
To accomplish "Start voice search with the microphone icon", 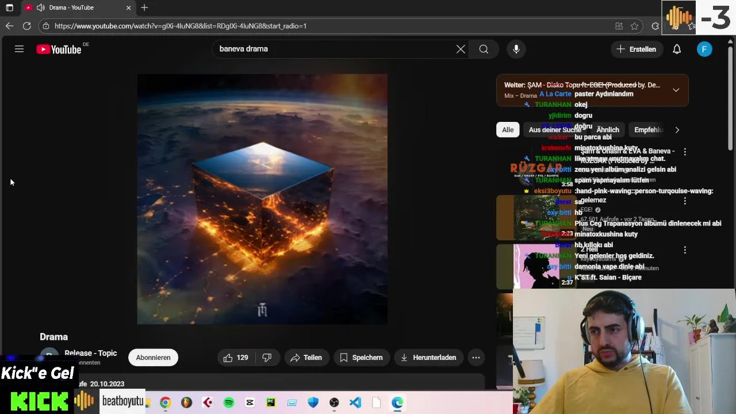I will 516,49.
